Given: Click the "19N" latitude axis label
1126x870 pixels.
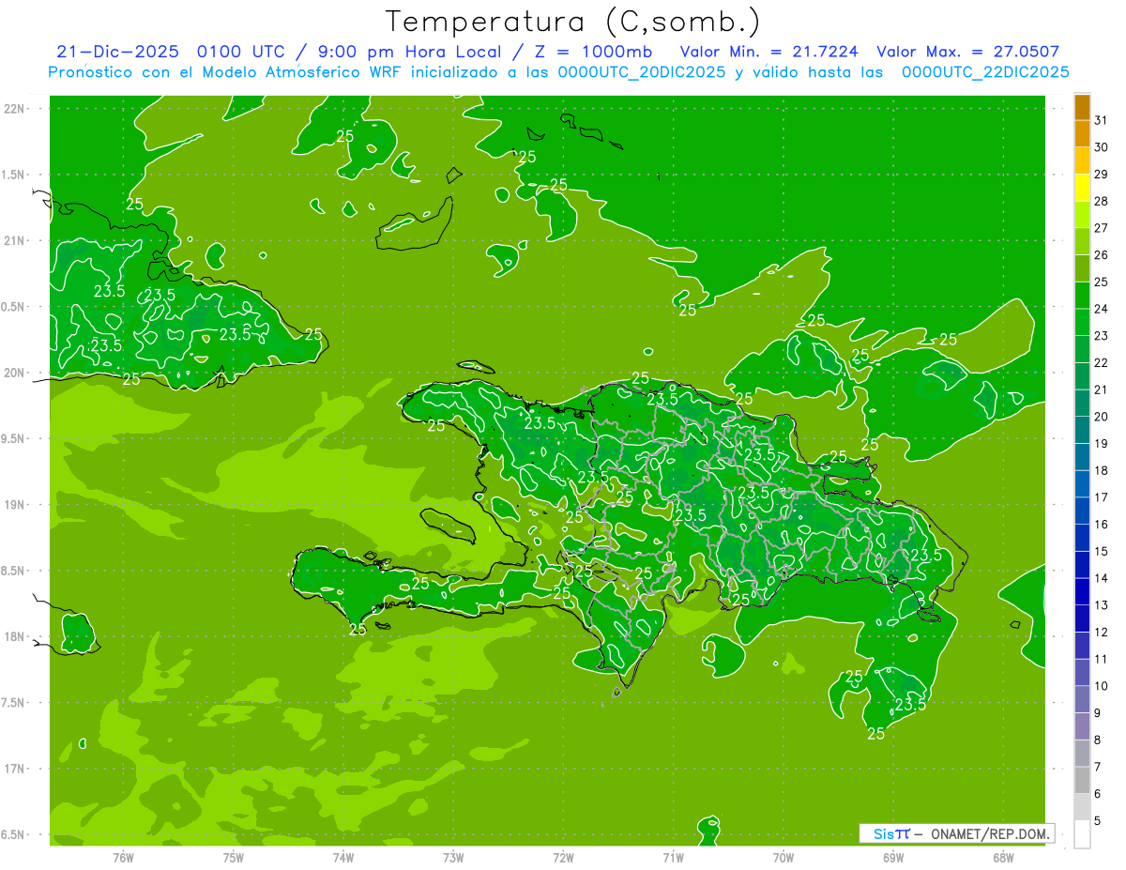Looking at the screenshot, I should (x=16, y=504).
